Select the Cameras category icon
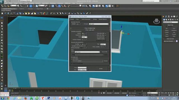This screenshot has height=100, width=179. point(171,20)
